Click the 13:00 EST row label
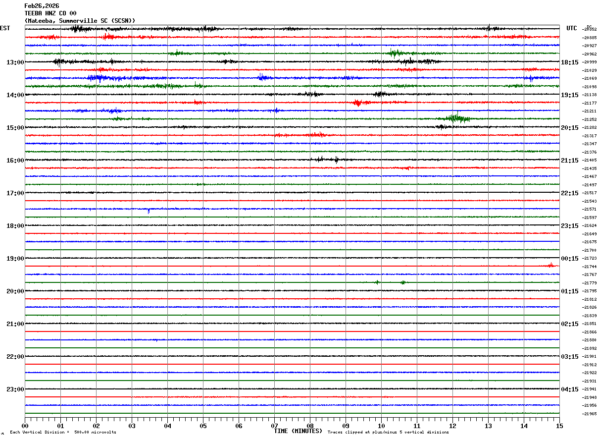Image resolution: width=599 pixels, height=439 pixels. tap(15, 62)
